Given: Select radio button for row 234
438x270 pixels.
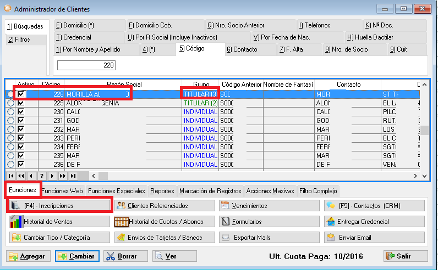Looking at the screenshot, I should point(10,147).
